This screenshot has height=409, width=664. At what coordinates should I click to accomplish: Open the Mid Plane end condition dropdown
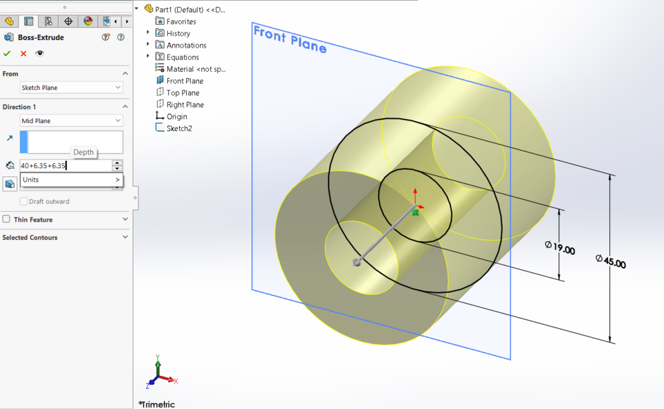click(x=71, y=120)
